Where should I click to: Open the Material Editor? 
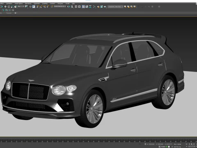pos(94,7)
